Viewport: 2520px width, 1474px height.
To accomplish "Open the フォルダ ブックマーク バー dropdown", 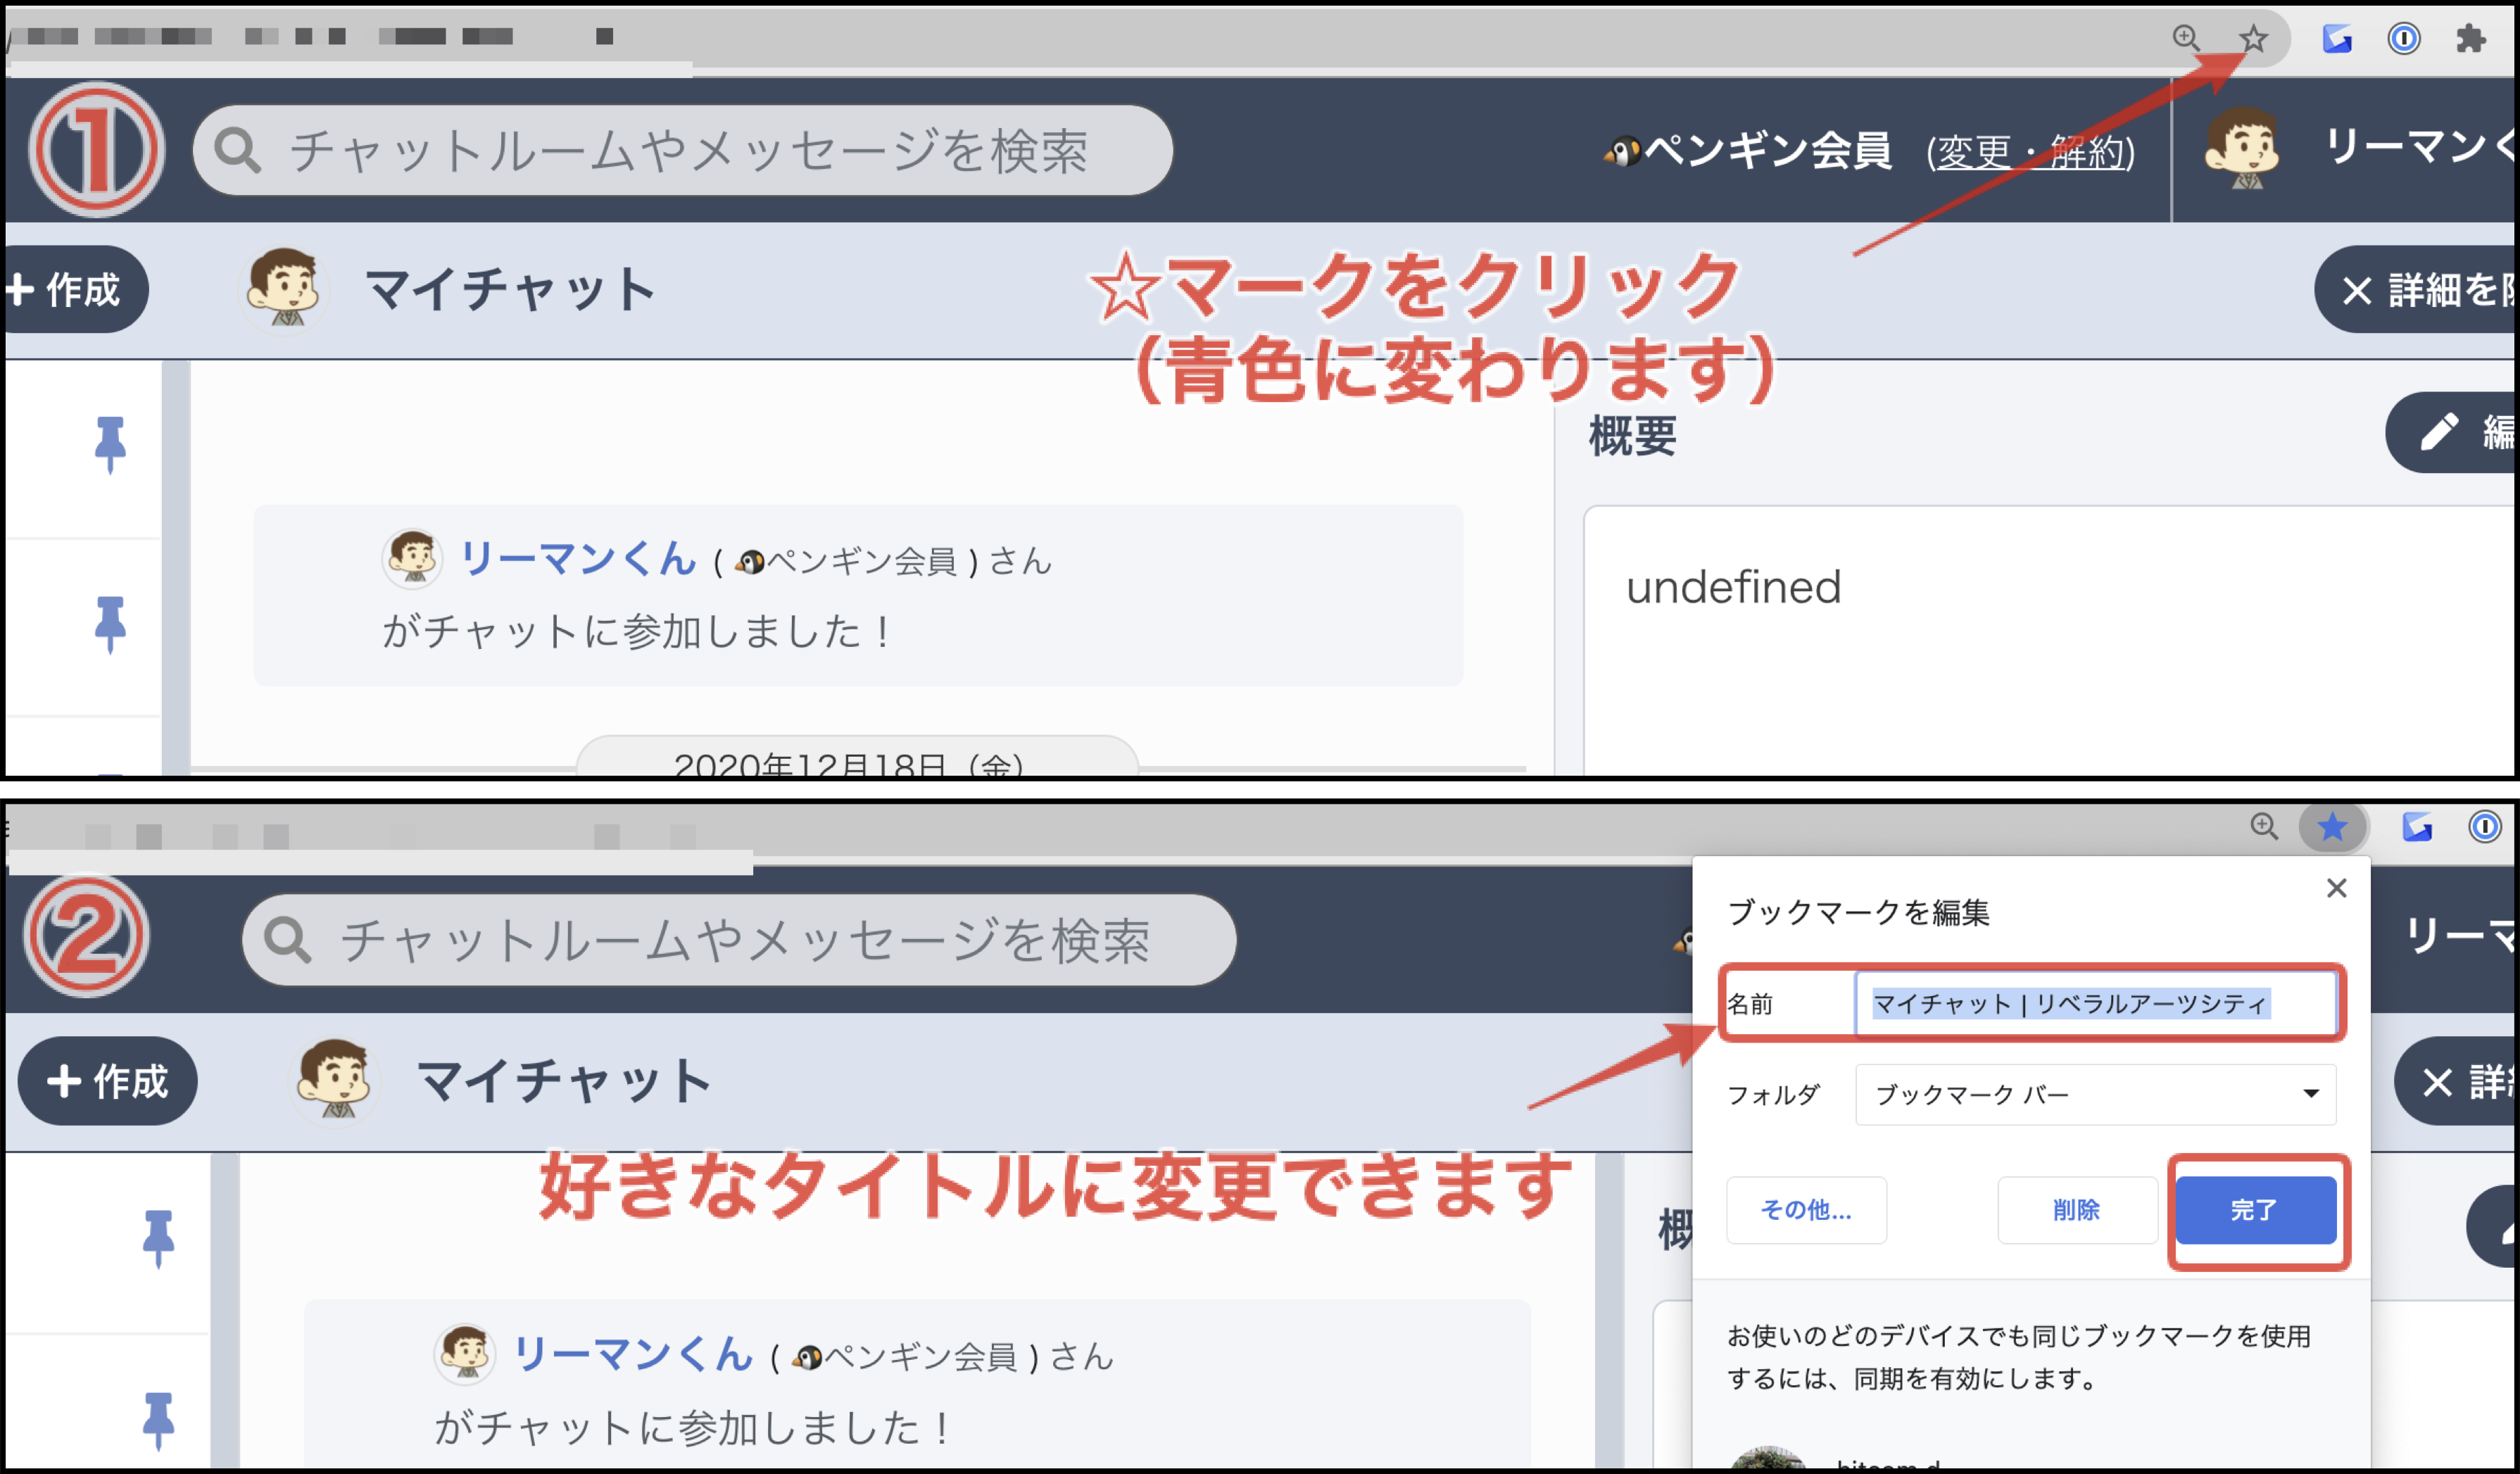I will 2095,1094.
